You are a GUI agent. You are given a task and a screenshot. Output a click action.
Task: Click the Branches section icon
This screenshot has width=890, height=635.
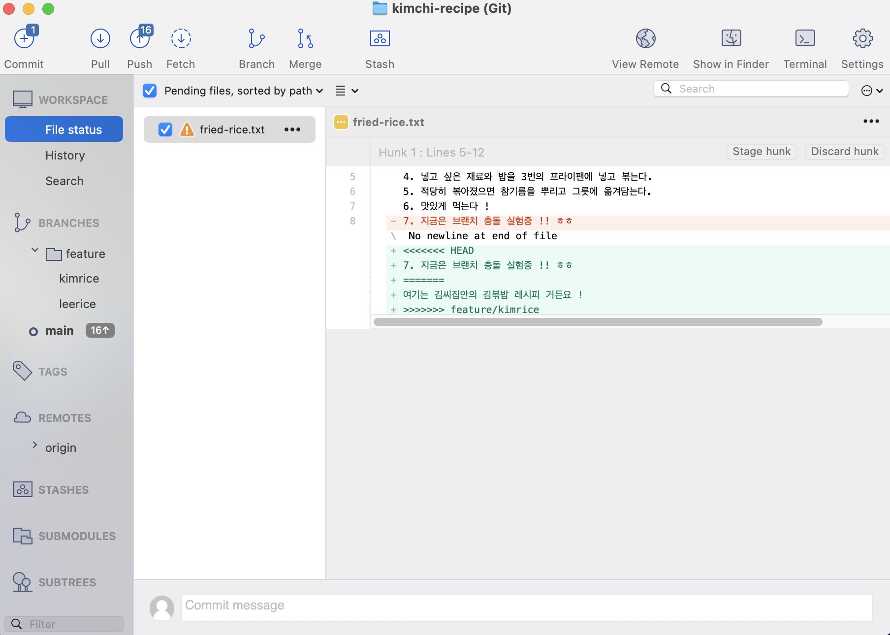22,222
